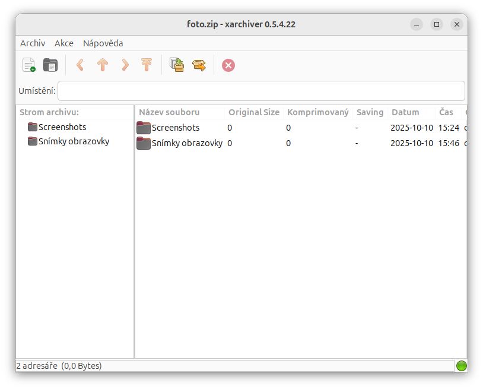Add files to the archive
Viewport: 483px width, 389px height.
point(177,65)
